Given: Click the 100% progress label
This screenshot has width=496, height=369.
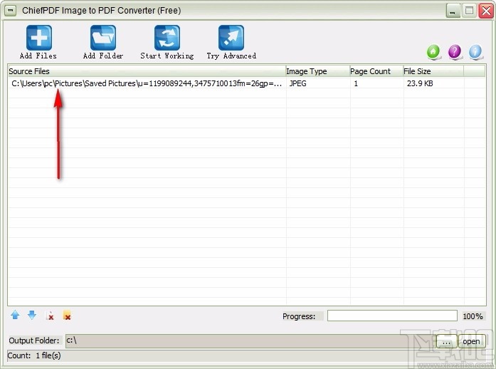Looking at the screenshot, I should (x=473, y=316).
